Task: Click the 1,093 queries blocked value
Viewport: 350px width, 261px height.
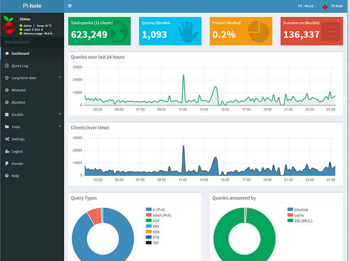Action: tap(155, 34)
